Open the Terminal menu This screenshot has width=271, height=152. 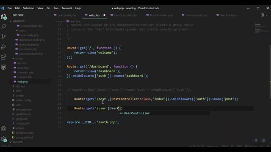(67, 8)
